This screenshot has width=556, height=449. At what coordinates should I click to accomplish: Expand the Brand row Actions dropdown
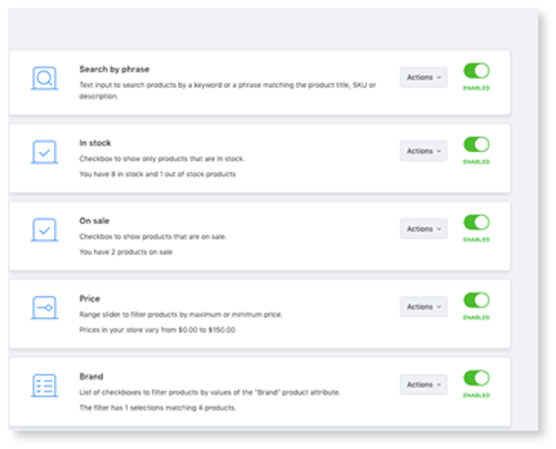[424, 385]
